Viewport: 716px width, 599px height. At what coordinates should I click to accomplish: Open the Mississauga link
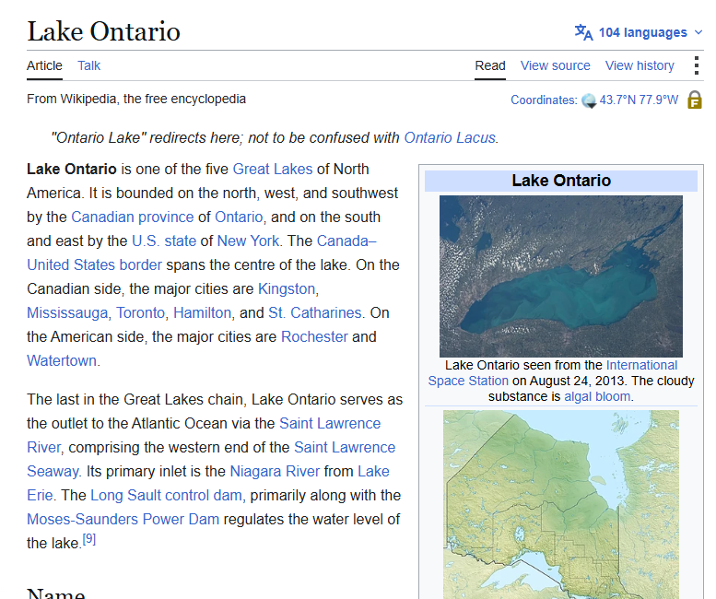point(67,312)
